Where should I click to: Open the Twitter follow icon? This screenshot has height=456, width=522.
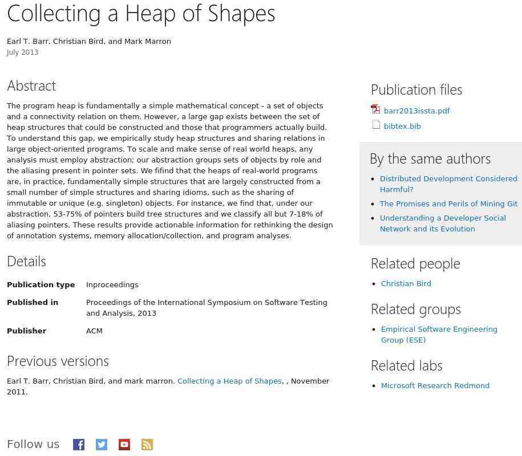[102, 445]
